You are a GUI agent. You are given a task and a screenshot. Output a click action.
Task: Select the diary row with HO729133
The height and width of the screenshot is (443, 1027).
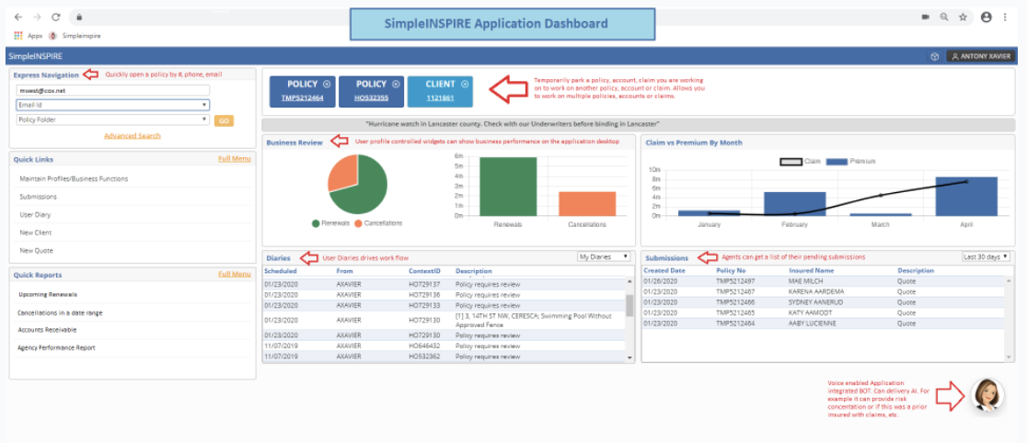click(x=444, y=305)
